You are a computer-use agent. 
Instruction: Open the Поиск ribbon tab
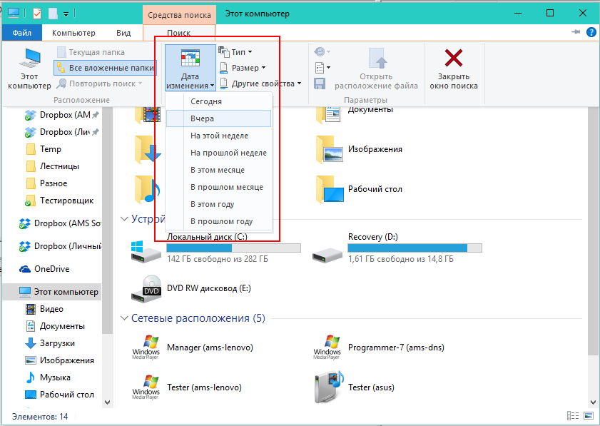[x=179, y=33]
